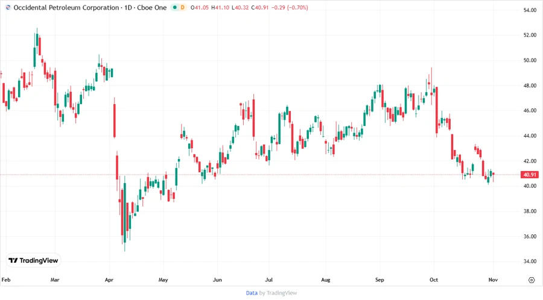Viewport: 543px width, 300px height.
Task: Click the Aug label on time axis
Action: click(x=326, y=280)
